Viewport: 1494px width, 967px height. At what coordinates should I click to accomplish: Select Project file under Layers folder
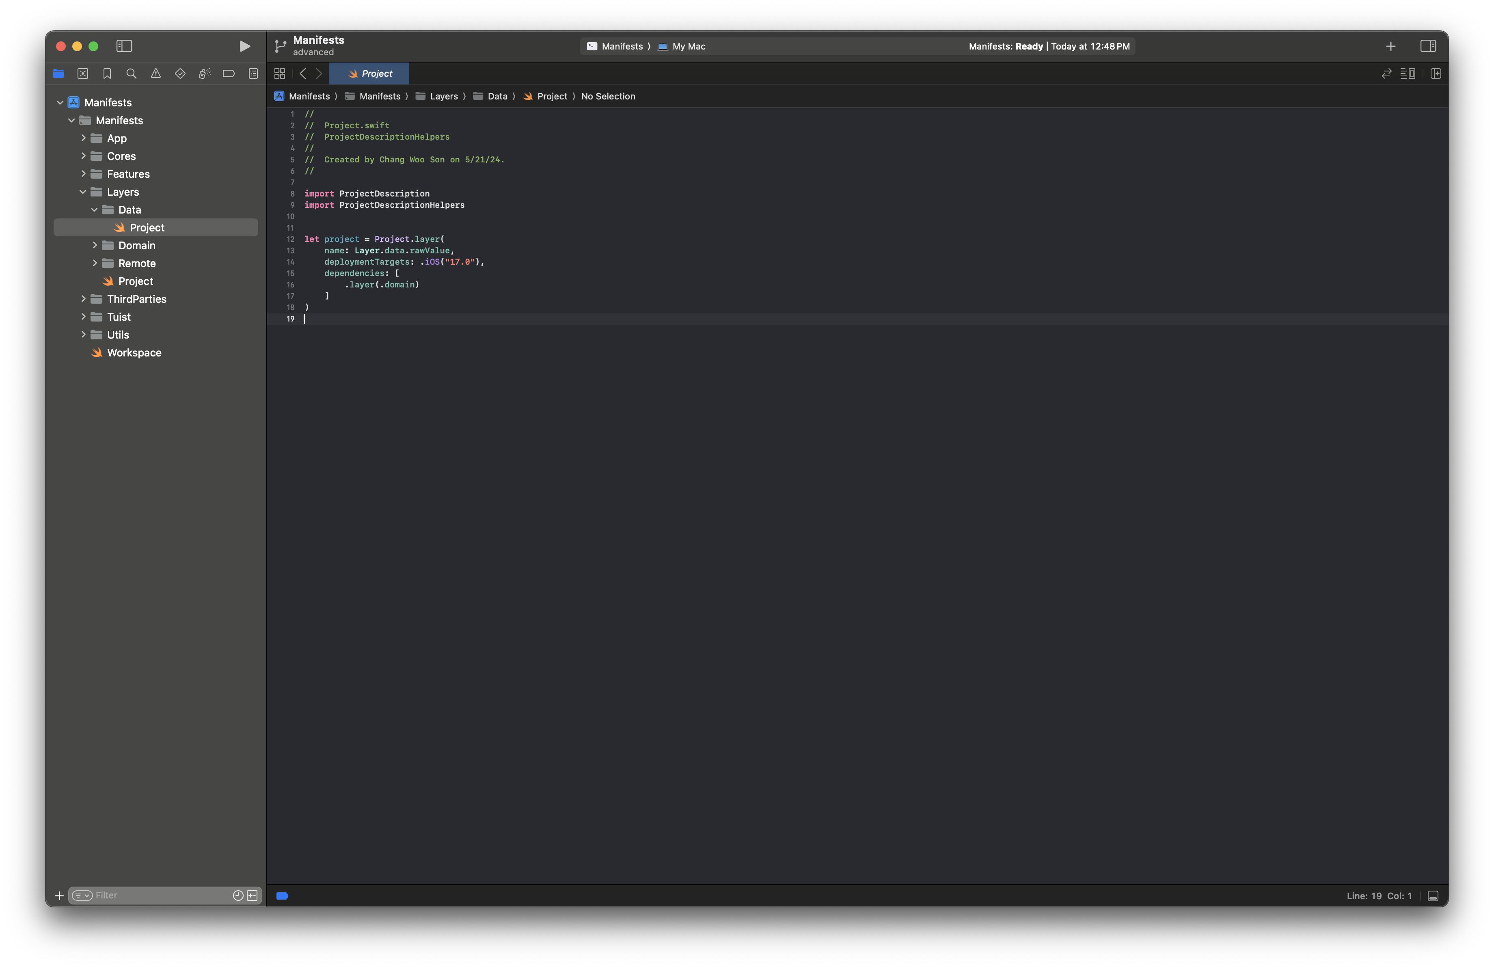pos(155,281)
